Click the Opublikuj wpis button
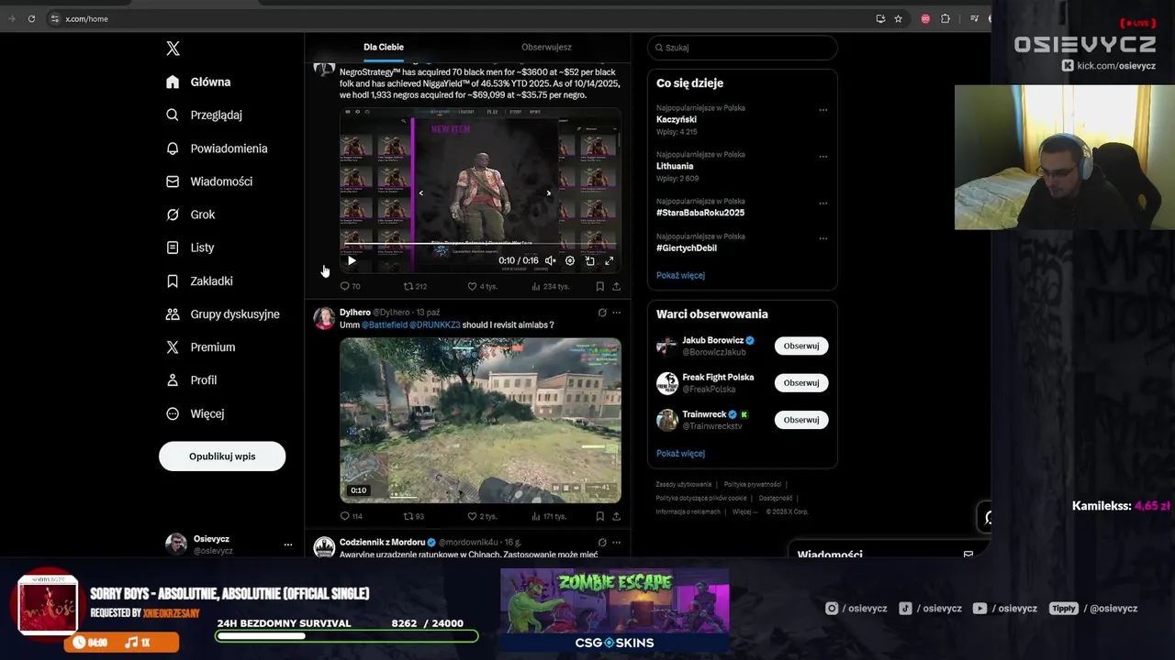 [x=222, y=456]
